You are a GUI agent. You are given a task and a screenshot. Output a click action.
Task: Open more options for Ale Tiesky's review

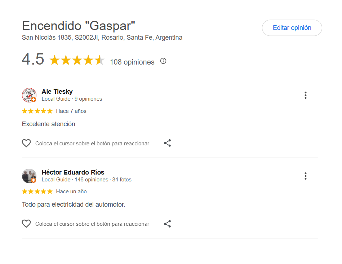coord(305,95)
